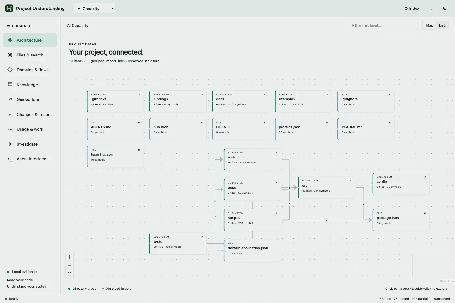Image resolution: width=455 pixels, height=303 pixels.
Task: Open Files & search in the sidebar
Action: coord(30,55)
